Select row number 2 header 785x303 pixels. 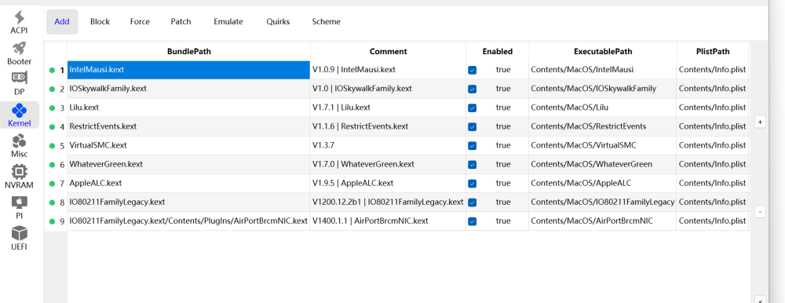56,89
